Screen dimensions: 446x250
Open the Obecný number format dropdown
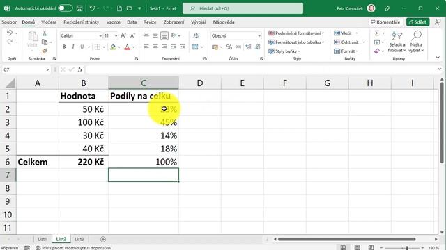(259, 35)
